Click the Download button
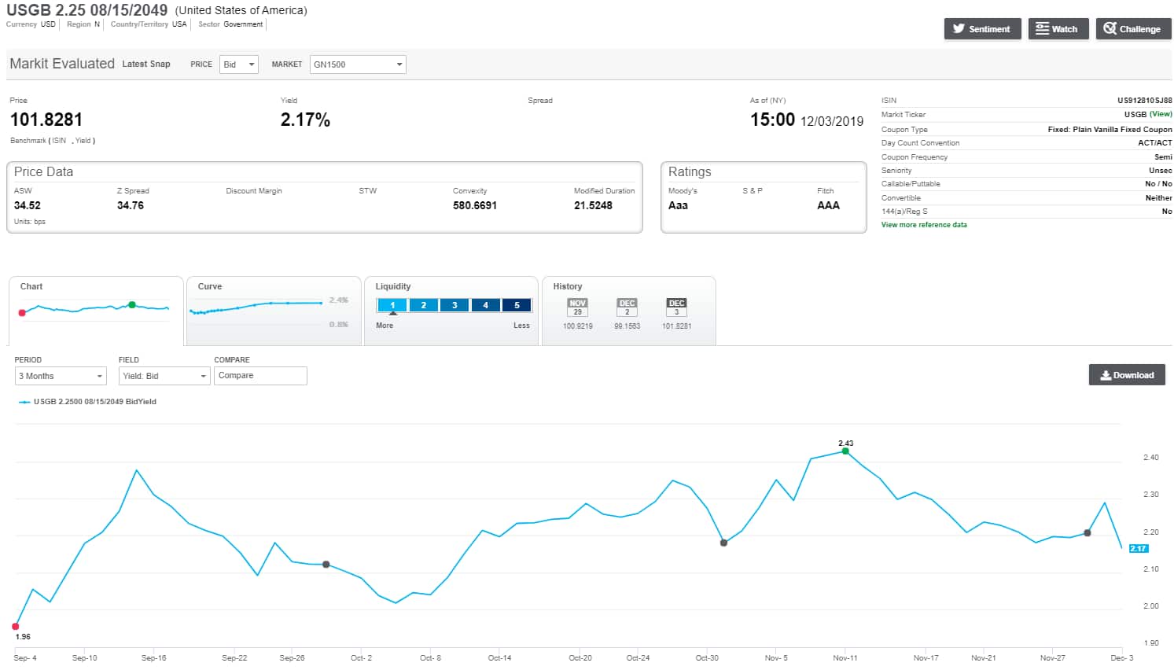Viewport: 1174px width, 670px height. [x=1127, y=375]
